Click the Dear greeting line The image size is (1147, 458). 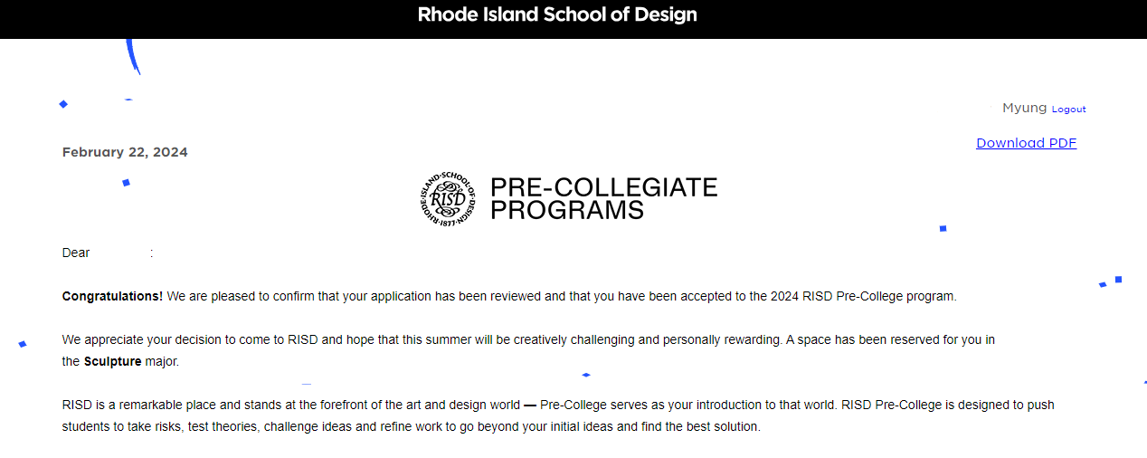[76, 253]
